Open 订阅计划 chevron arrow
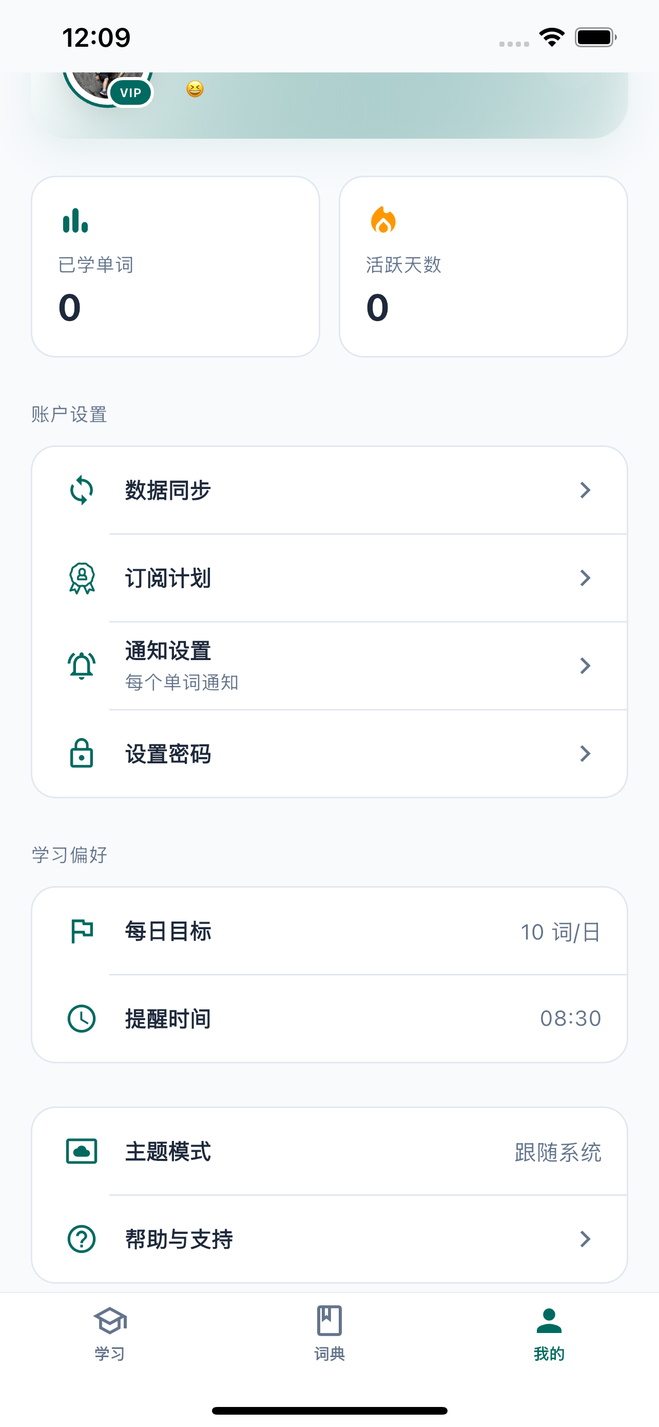659x1427 pixels. [x=585, y=578]
